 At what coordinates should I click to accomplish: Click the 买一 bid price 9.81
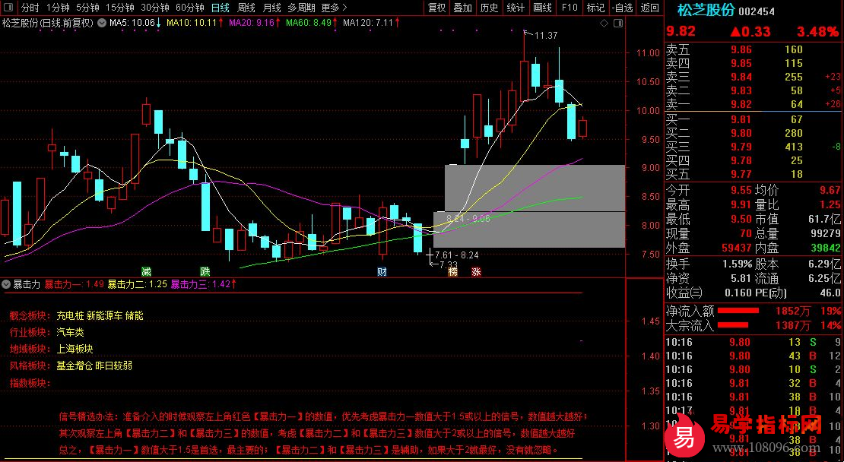(741, 119)
